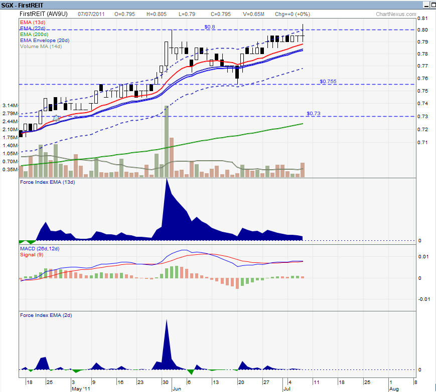Click the alert bell marker on the chart
This screenshot has width=436, height=392.
(x=56, y=118)
